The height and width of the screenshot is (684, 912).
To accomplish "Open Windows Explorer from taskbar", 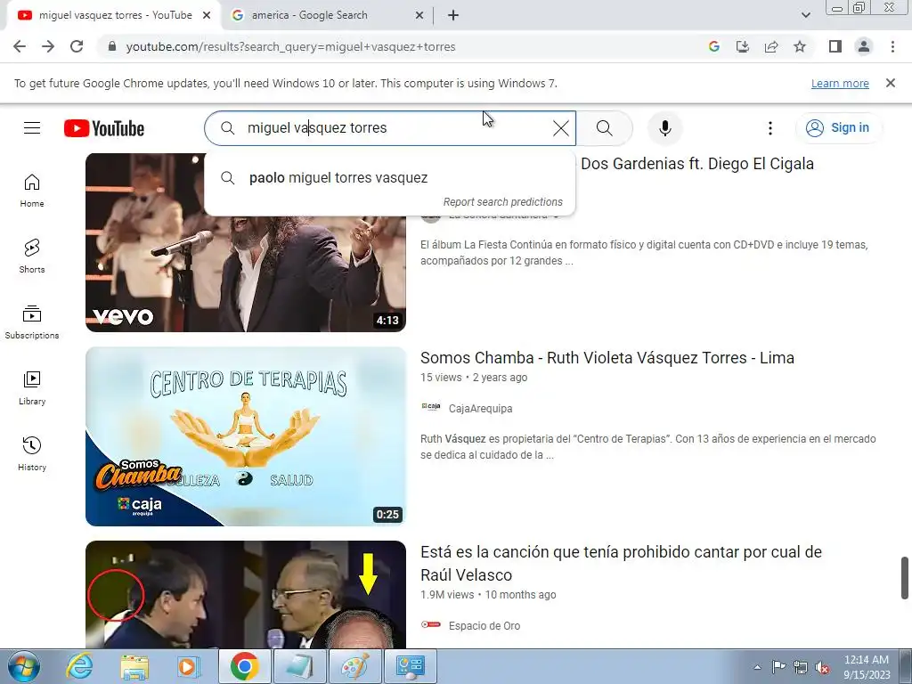I will pos(135,666).
